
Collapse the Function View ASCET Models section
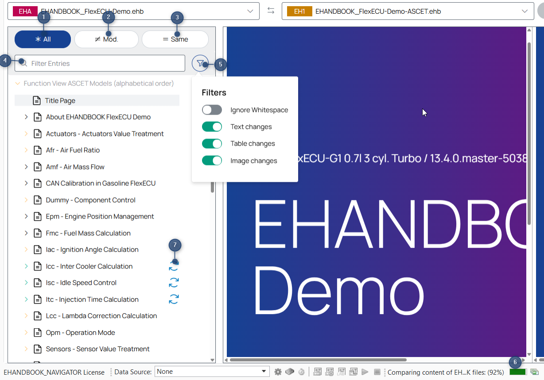[18, 84]
